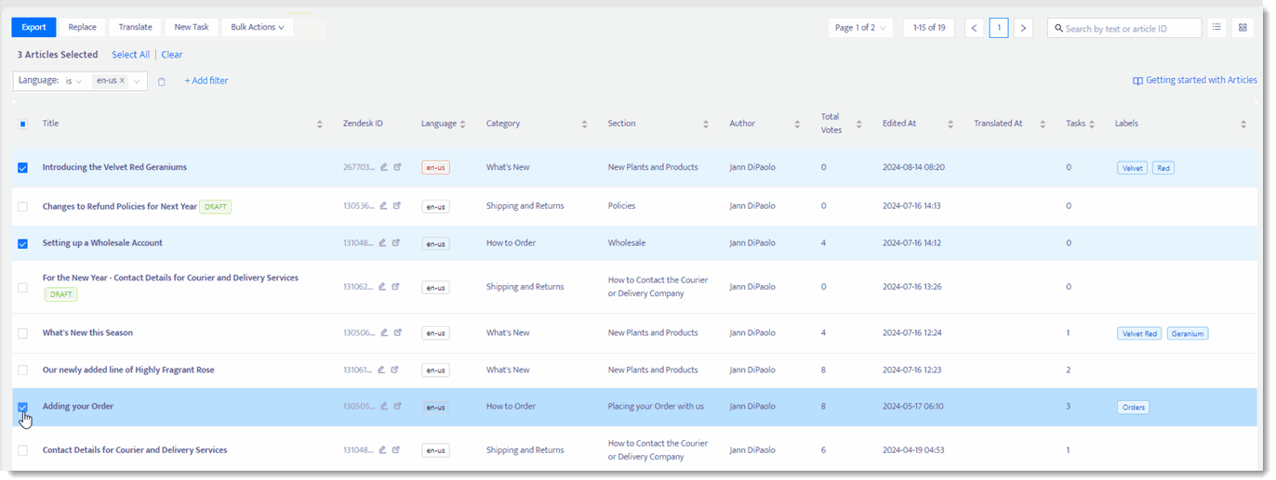Open the Replace action
Viewport: 1276px width, 480px height.
point(82,27)
